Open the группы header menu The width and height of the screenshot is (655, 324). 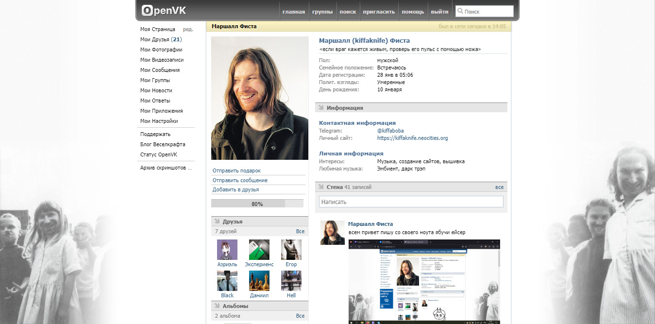click(x=322, y=12)
